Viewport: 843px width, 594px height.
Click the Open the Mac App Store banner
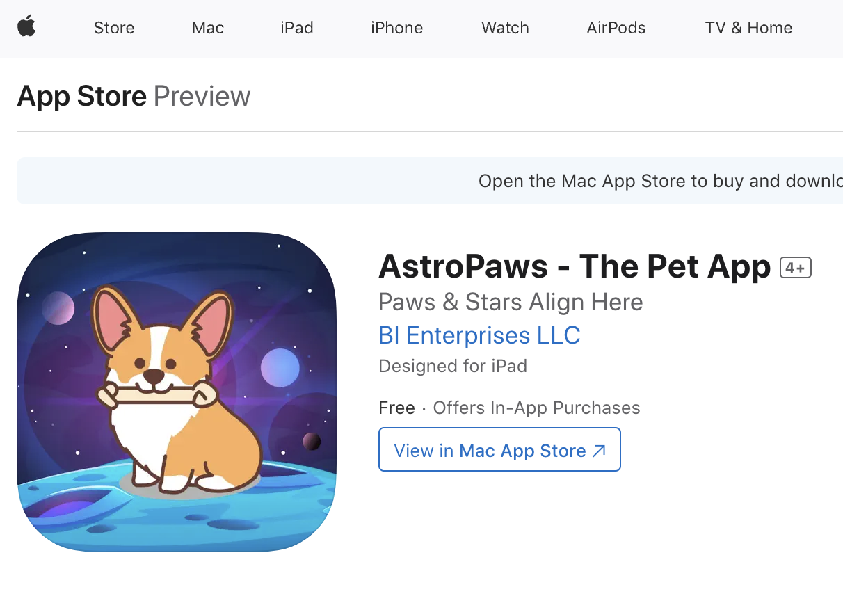[x=430, y=181]
